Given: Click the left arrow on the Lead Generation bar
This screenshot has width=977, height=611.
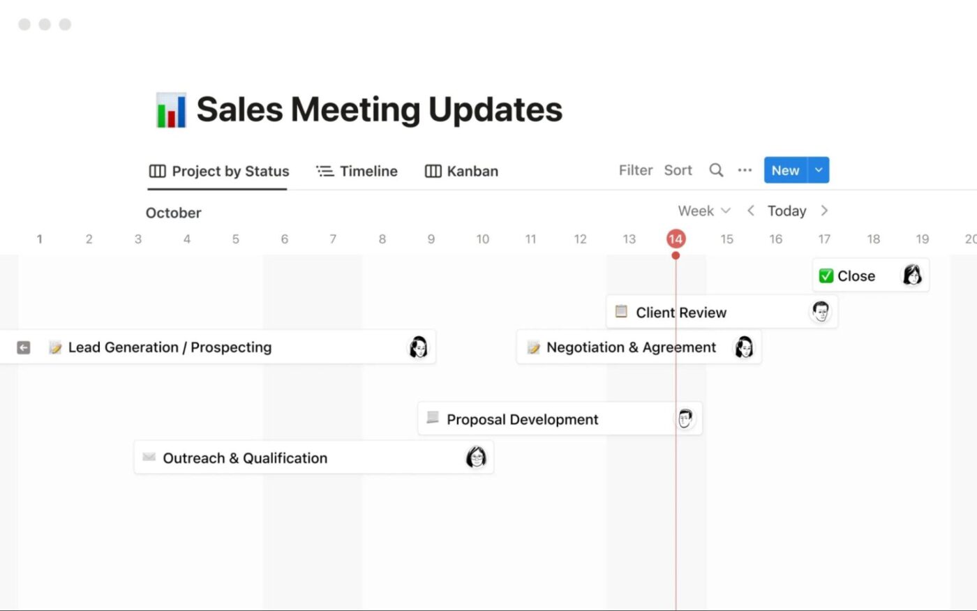Looking at the screenshot, I should click(x=23, y=347).
